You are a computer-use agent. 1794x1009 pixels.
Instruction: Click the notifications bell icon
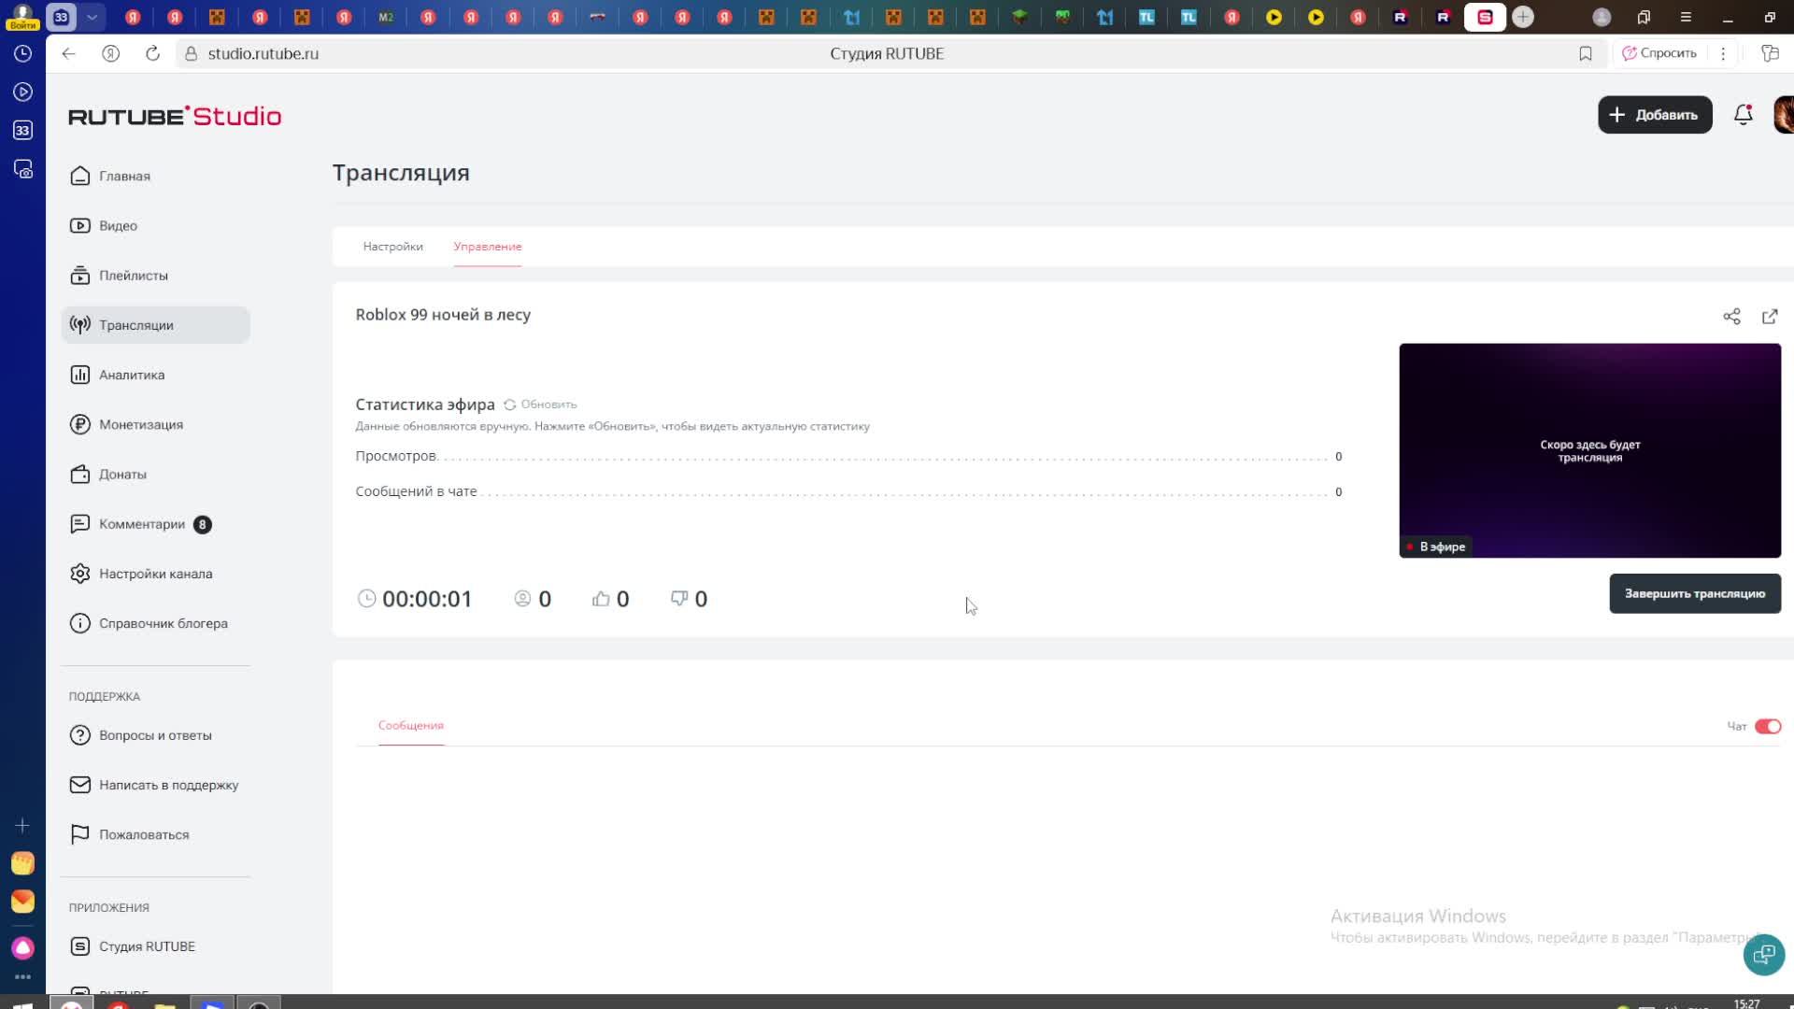tap(1743, 115)
